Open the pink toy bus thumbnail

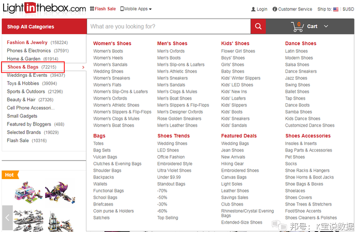click(29, 192)
